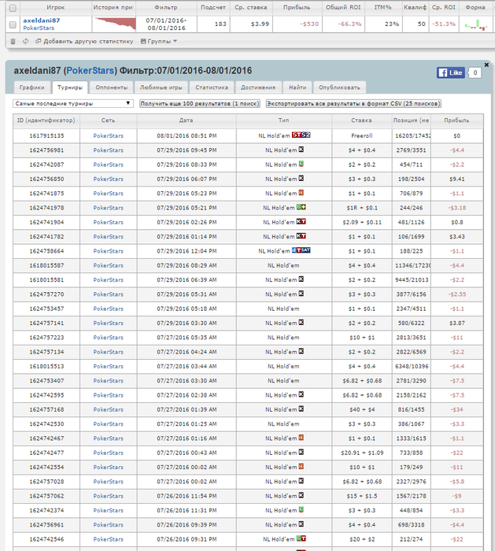This screenshot has width=495, height=551.
Task: Toggle the select-all checkbox in Игрок header
Action: pos(13,8)
